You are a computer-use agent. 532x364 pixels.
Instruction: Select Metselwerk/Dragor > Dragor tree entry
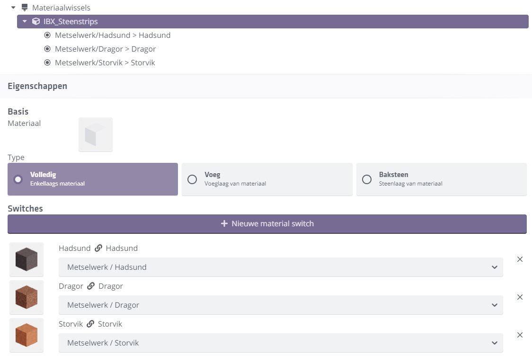[105, 49]
